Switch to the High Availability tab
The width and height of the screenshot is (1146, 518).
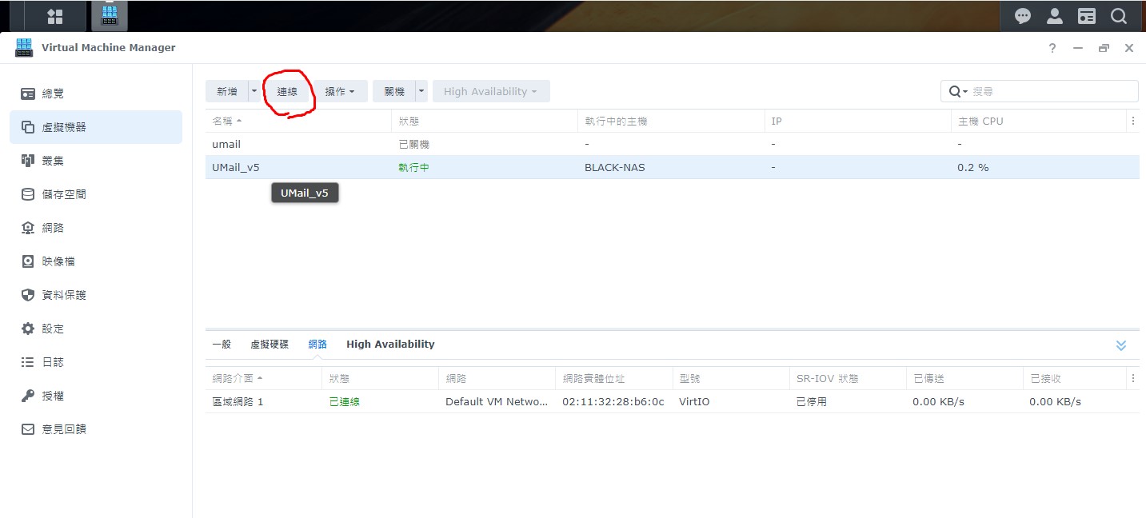tap(390, 345)
